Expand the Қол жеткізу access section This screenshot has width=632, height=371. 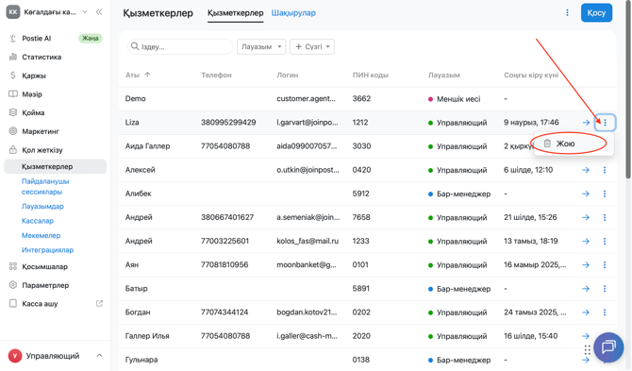[42, 149]
